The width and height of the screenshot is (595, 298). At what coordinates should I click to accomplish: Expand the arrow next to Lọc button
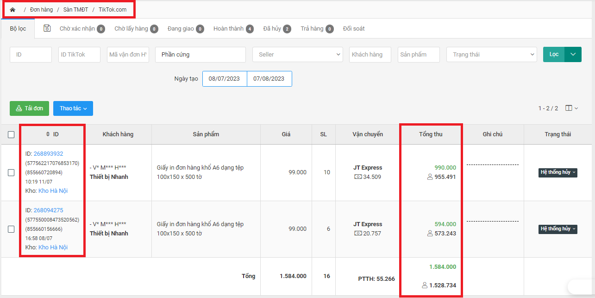coord(573,55)
